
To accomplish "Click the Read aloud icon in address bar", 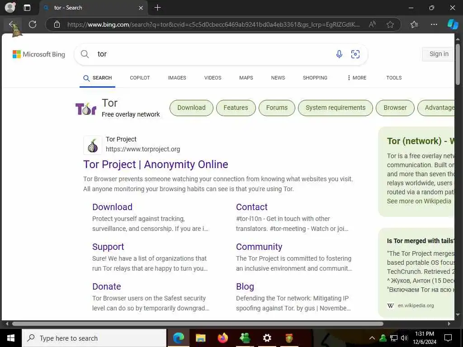I will [x=372, y=24].
